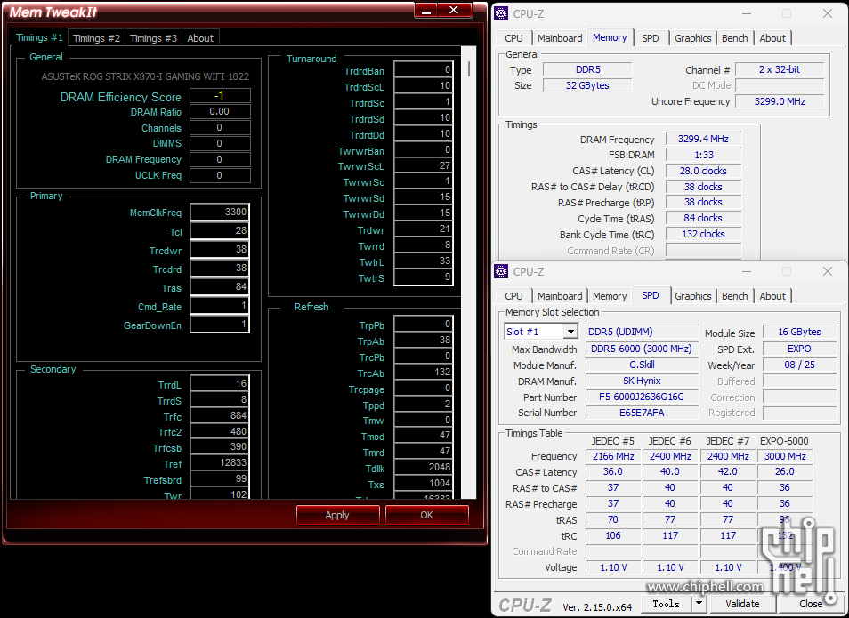Click the Close button at the bottom of CPU-Z

pos(811,604)
